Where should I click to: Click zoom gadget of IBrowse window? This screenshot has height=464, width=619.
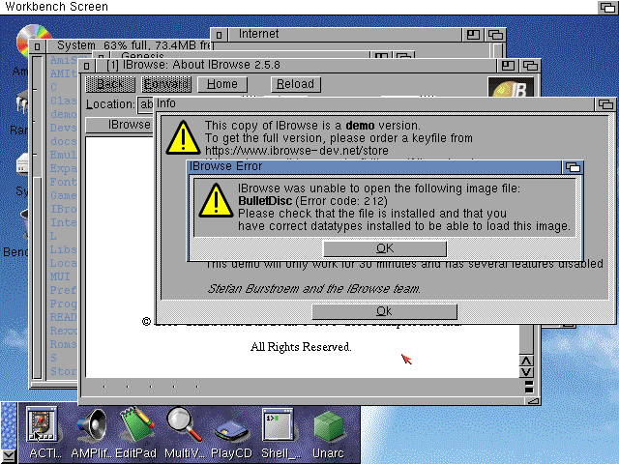[x=508, y=66]
